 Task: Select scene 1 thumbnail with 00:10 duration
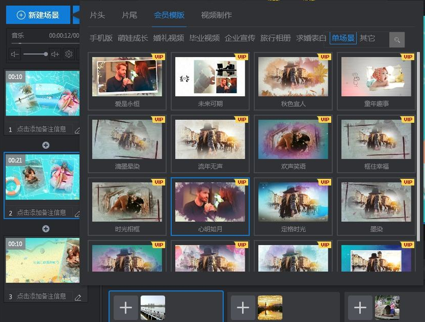click(43, 93)
